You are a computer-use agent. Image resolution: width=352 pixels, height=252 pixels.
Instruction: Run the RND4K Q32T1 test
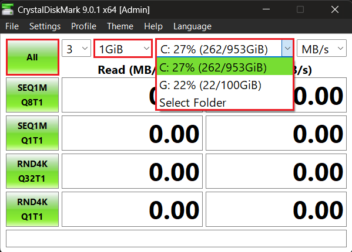pos(32,171)
